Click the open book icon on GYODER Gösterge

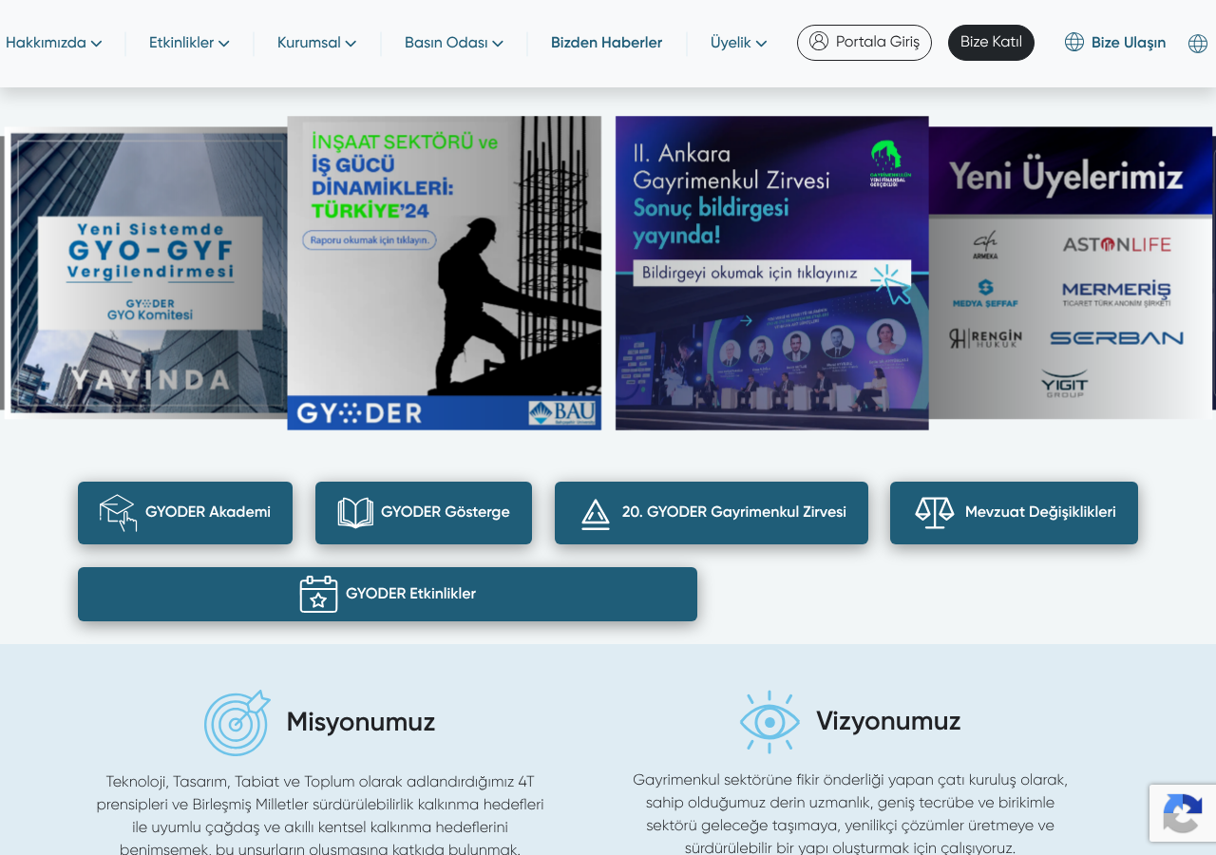click(x=355, y=513)
